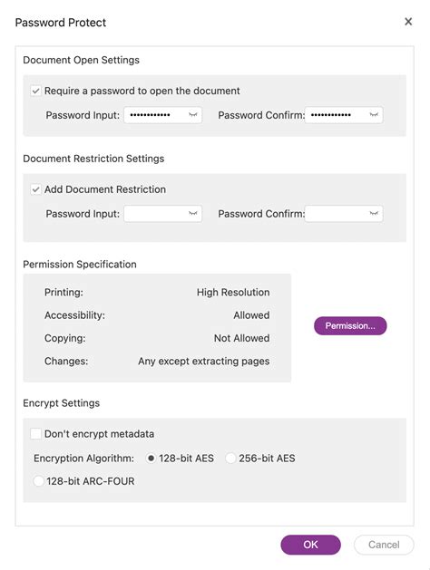The height and width of the screenshot is (570, 430).
Task: Click the restriction Password Input field
Action: click(162, 213)
